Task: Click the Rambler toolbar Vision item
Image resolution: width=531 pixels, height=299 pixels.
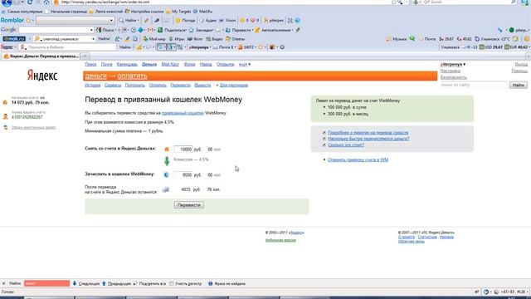Action: tap(227, 20)
